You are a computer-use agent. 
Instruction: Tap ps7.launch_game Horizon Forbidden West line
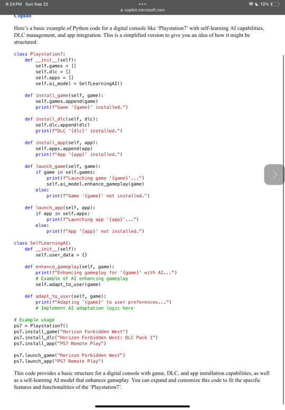pos(70,355)
